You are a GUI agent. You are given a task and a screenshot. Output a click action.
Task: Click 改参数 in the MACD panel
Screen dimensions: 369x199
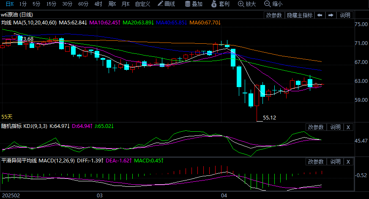pos(316,162)
